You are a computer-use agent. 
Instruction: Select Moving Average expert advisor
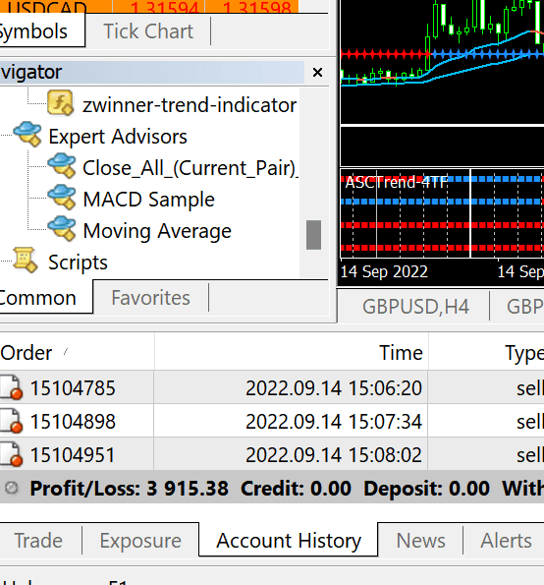tap(157, 231)
